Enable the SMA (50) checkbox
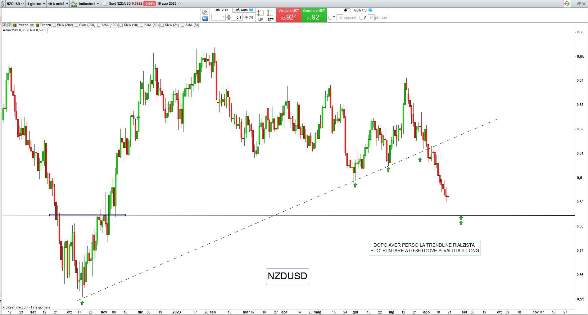 [142, 25]
